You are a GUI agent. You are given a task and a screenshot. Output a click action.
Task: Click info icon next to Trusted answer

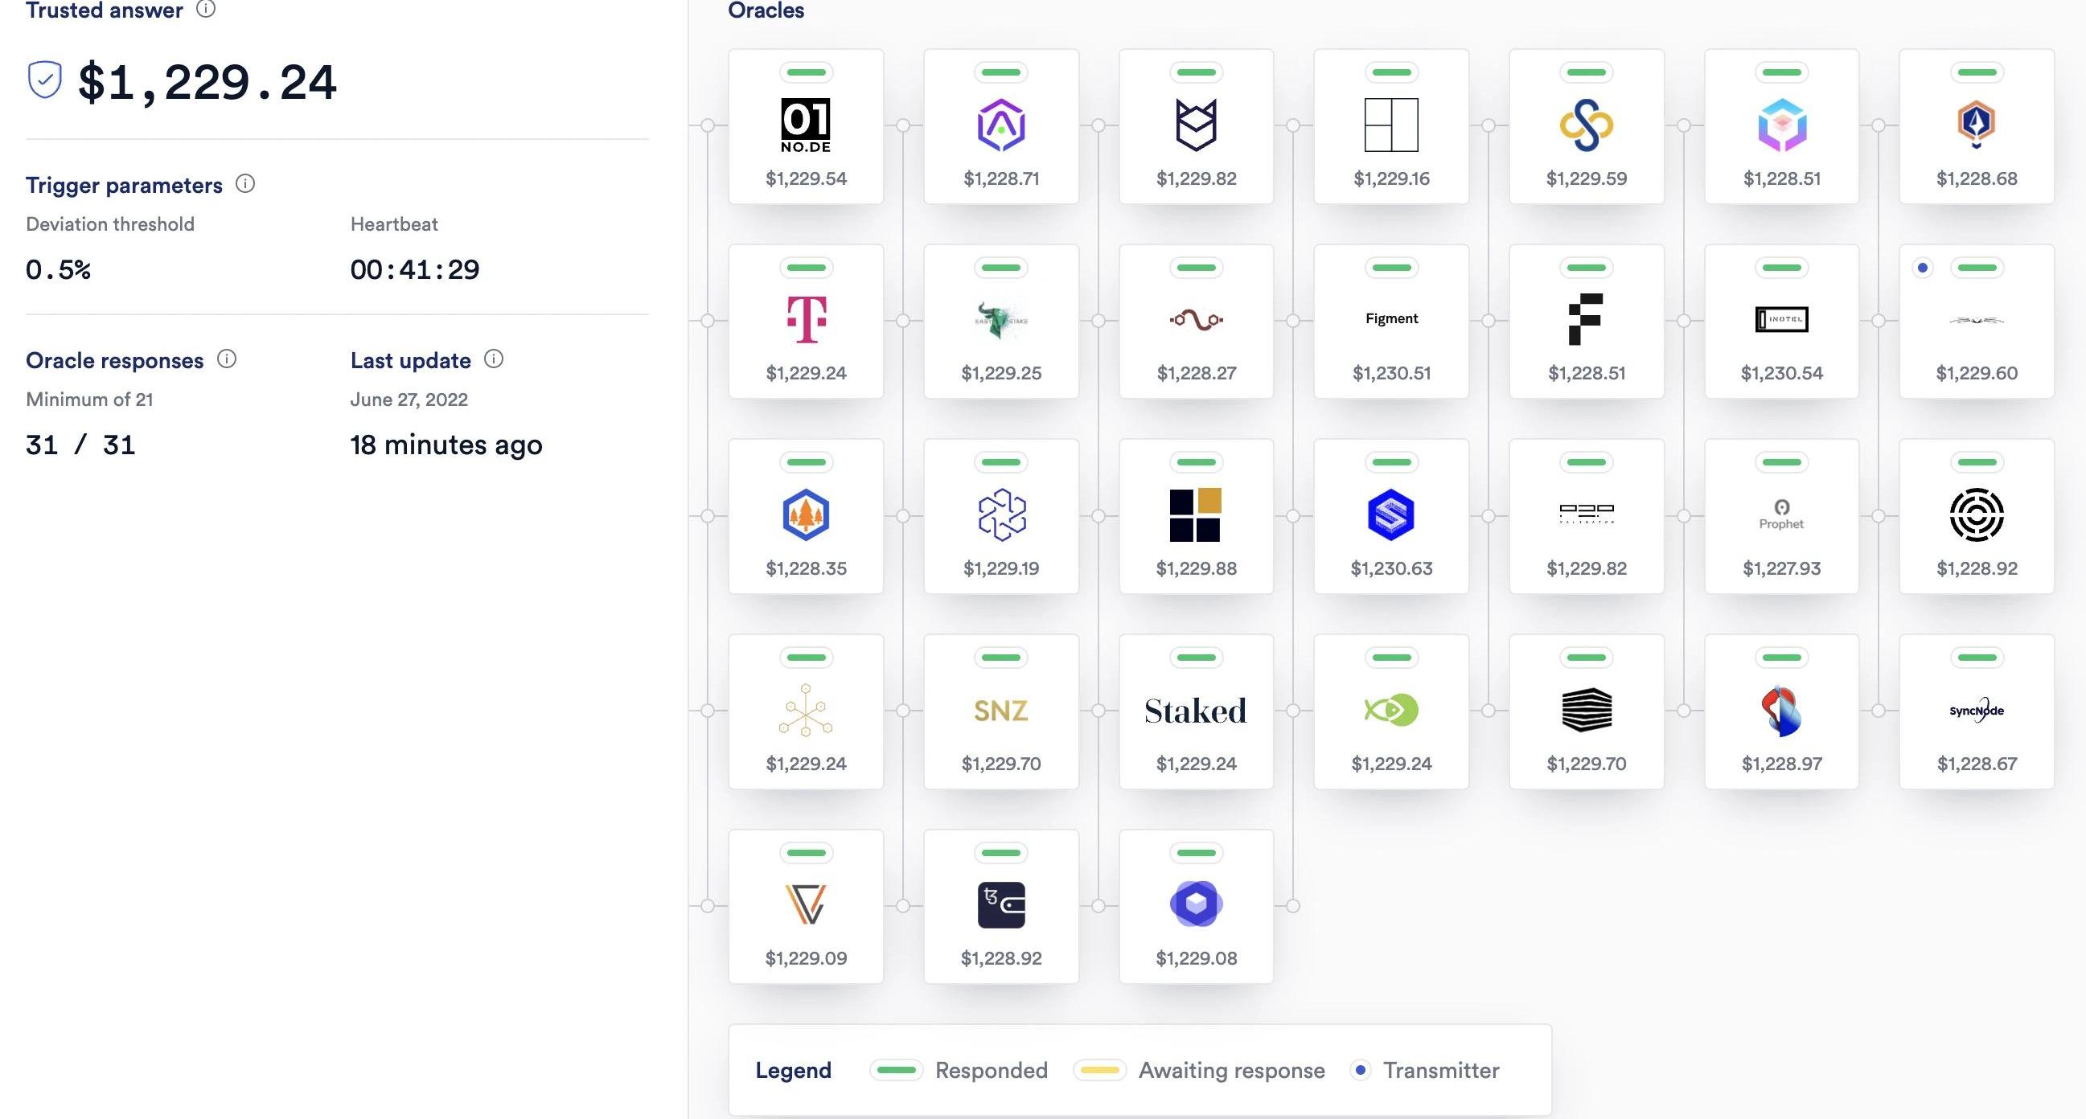point(206,9)
